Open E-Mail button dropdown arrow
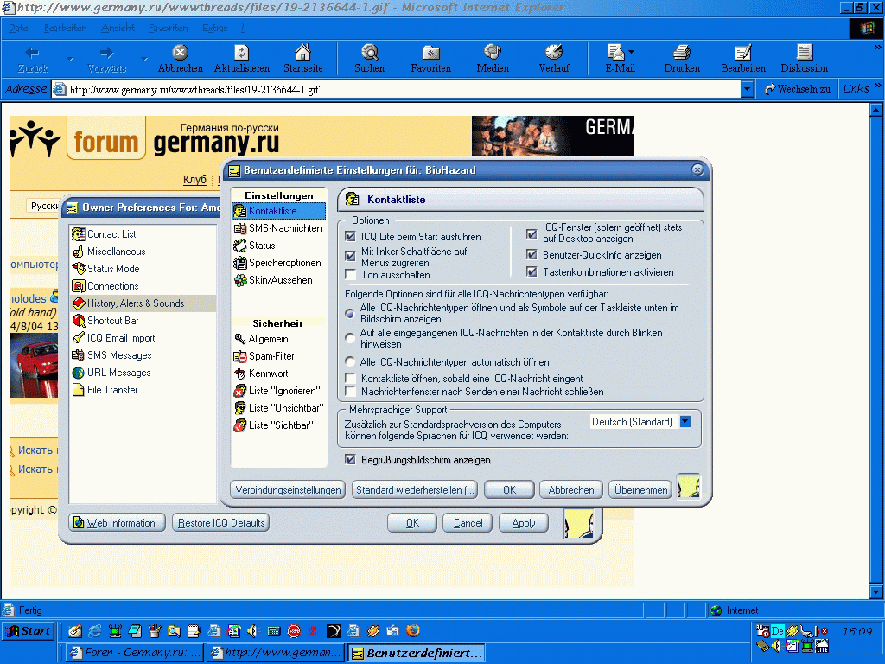 click(631, 52)
